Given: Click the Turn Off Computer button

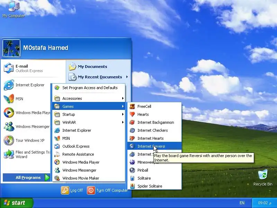Looking at the screenshot, I should (x=107, y=190).
